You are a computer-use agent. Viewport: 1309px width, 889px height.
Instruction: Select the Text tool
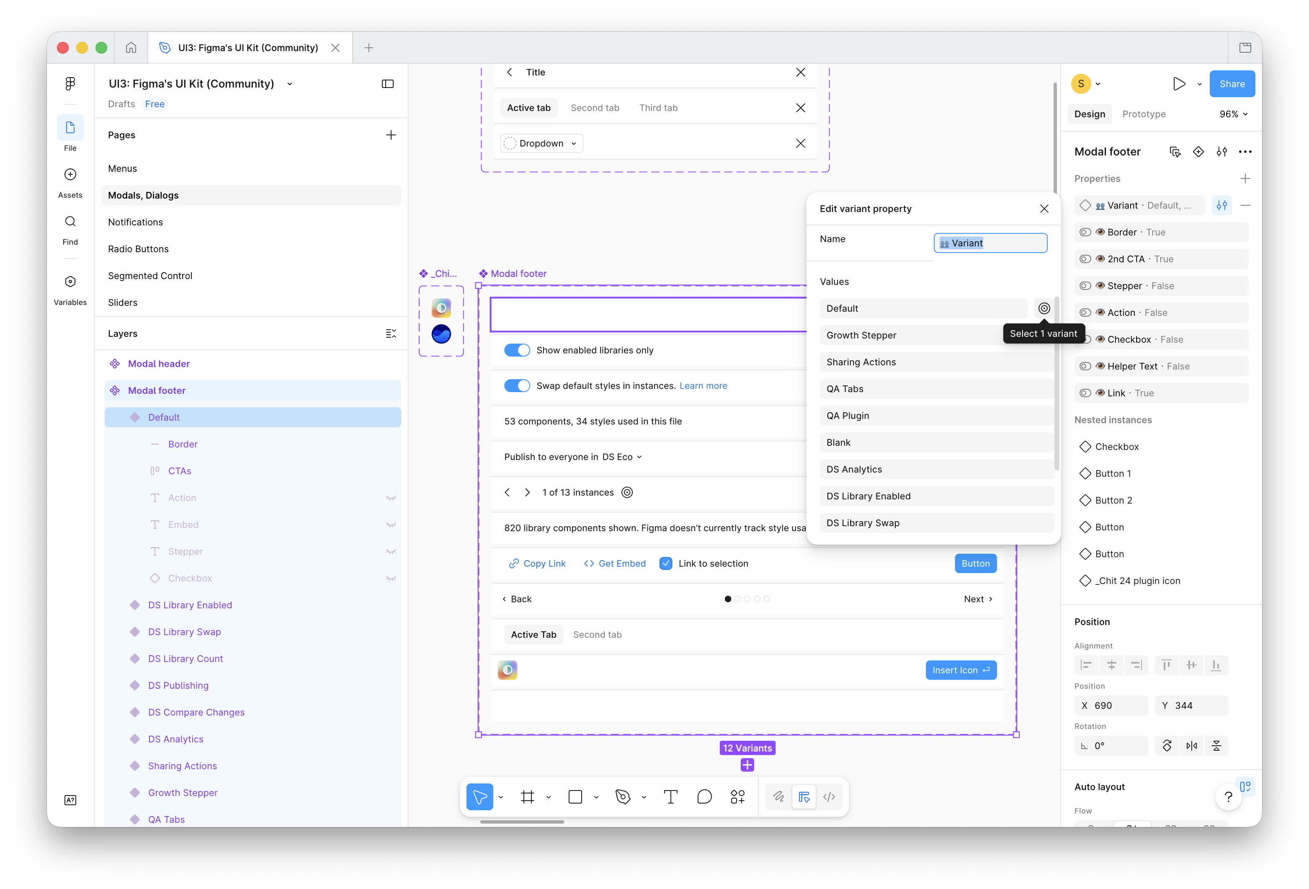(670, 796)
